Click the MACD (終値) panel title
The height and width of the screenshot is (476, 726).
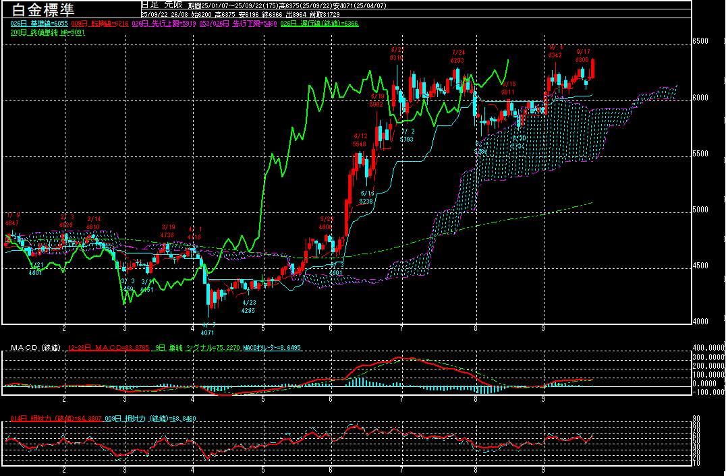coord(34,348)
